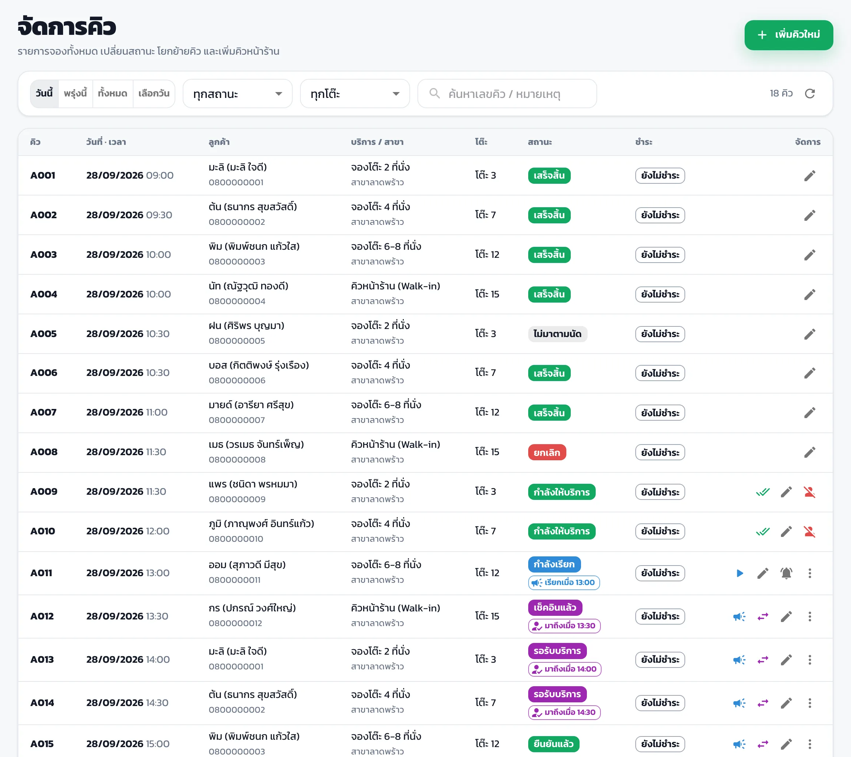Expand the ทุกโต๊ะ table filter dropdown
Screen dimensions: 851x757
(x=355, y=94)
